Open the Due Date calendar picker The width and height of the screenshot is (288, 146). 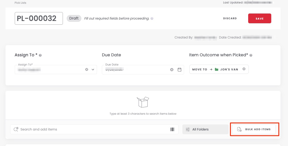point(179,70)
